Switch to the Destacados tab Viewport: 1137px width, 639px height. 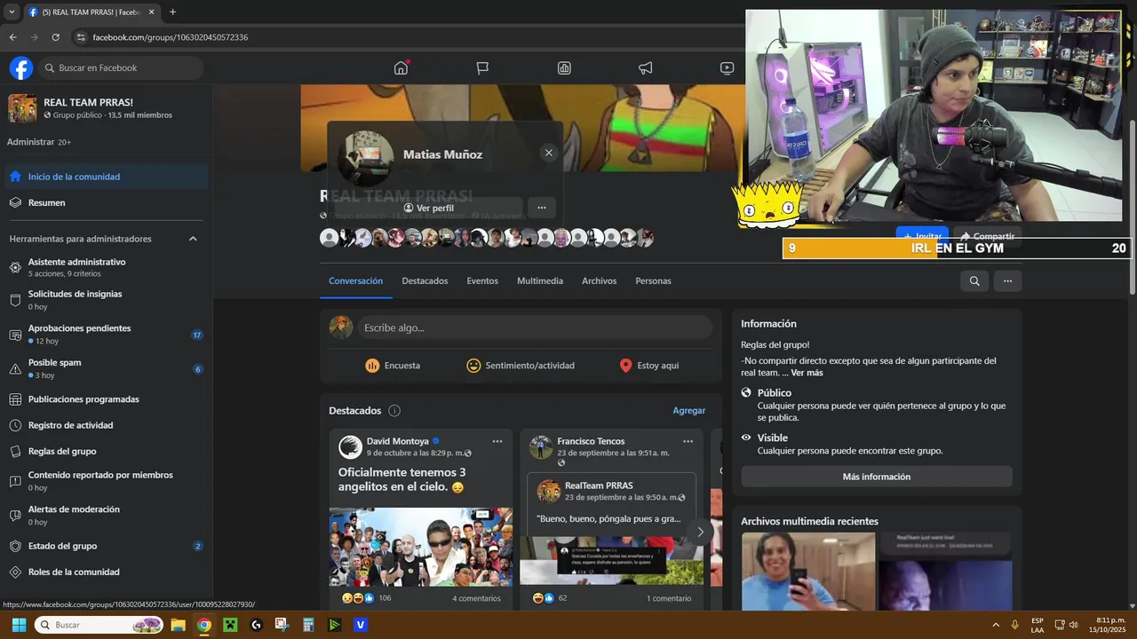click(x=425, y=280)
